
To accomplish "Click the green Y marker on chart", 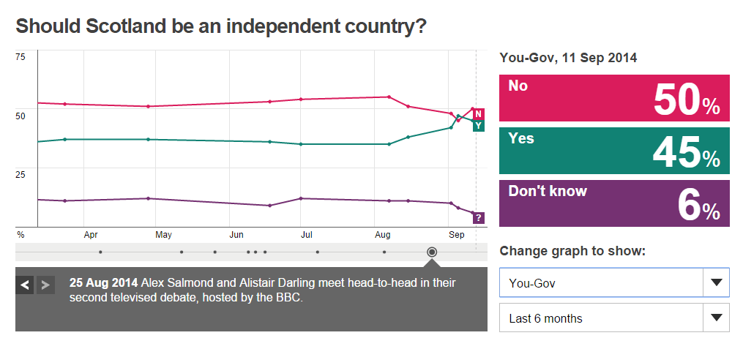I will pyautogui.click(x=478, y=126).
